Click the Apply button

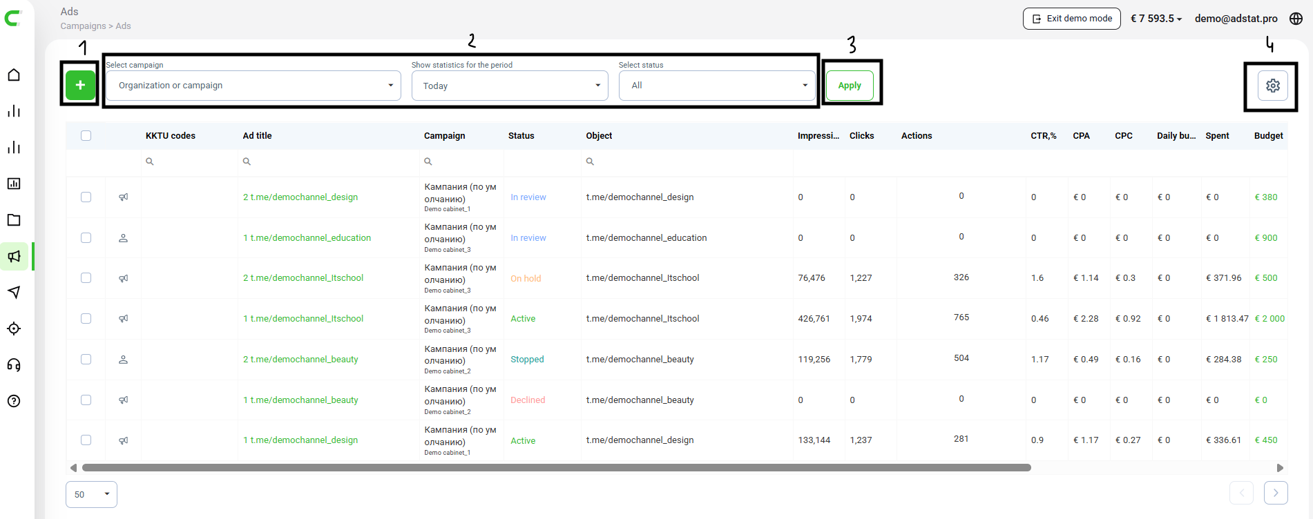point(850,86)
